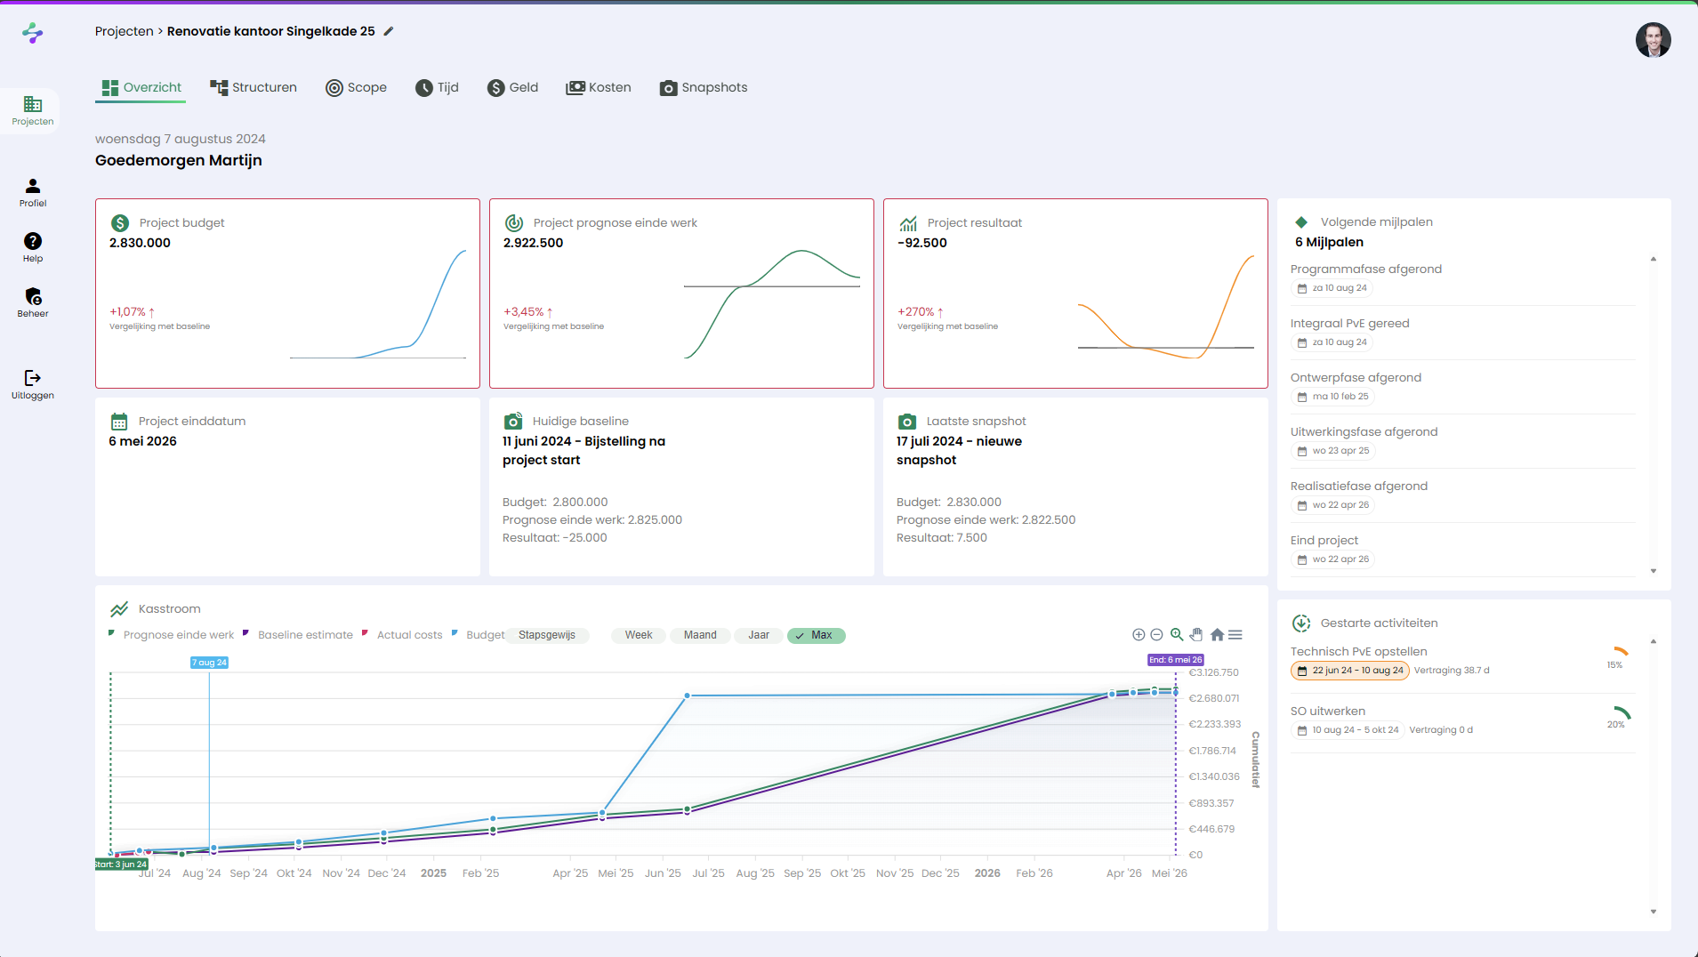Activate the pan hand tool on chart
Screen dimensions: 1698x957
click(x=1196, y=635)
